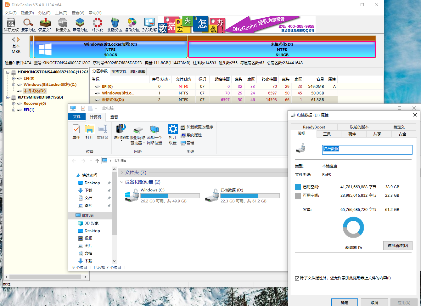Click the D: drive usage donut chart
This screenshot has width=421, height=306.
tap(353, 227)
